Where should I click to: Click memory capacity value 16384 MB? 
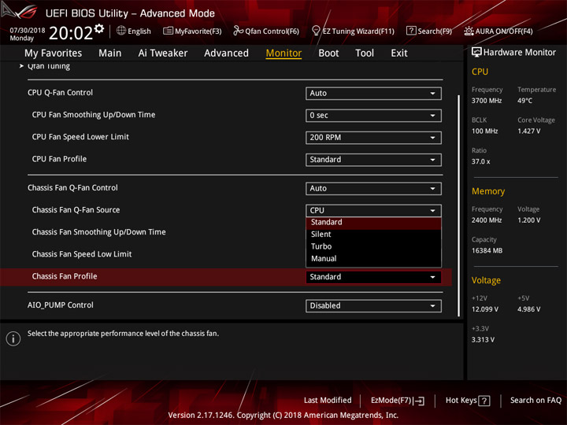[487, 251]
